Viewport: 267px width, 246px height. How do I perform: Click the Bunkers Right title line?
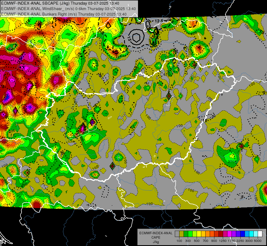(64, 14)
